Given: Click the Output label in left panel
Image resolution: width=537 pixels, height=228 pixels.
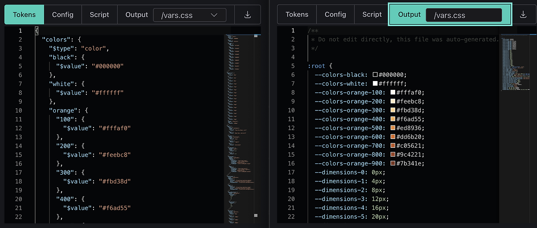Looking at the screenshot, I should point(137,15).
